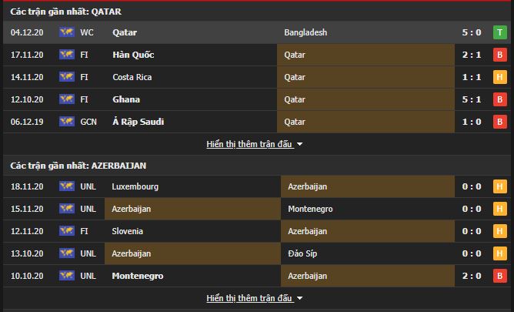Click the world flag icon beside 18.11.20
The image size is (514, 312).
pyautogui.click(x=67, y=186)
